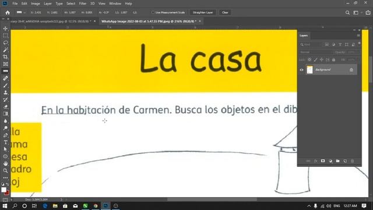Viewport: 373px width, 210px height.
Task: Toggle adjustment layer filter in Layers panel
Action: (333, 44)
